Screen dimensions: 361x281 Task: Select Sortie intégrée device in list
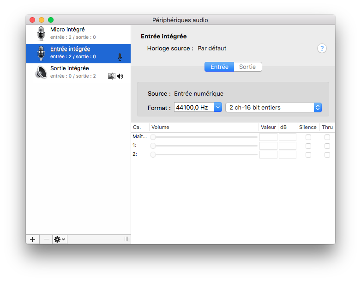78,73
